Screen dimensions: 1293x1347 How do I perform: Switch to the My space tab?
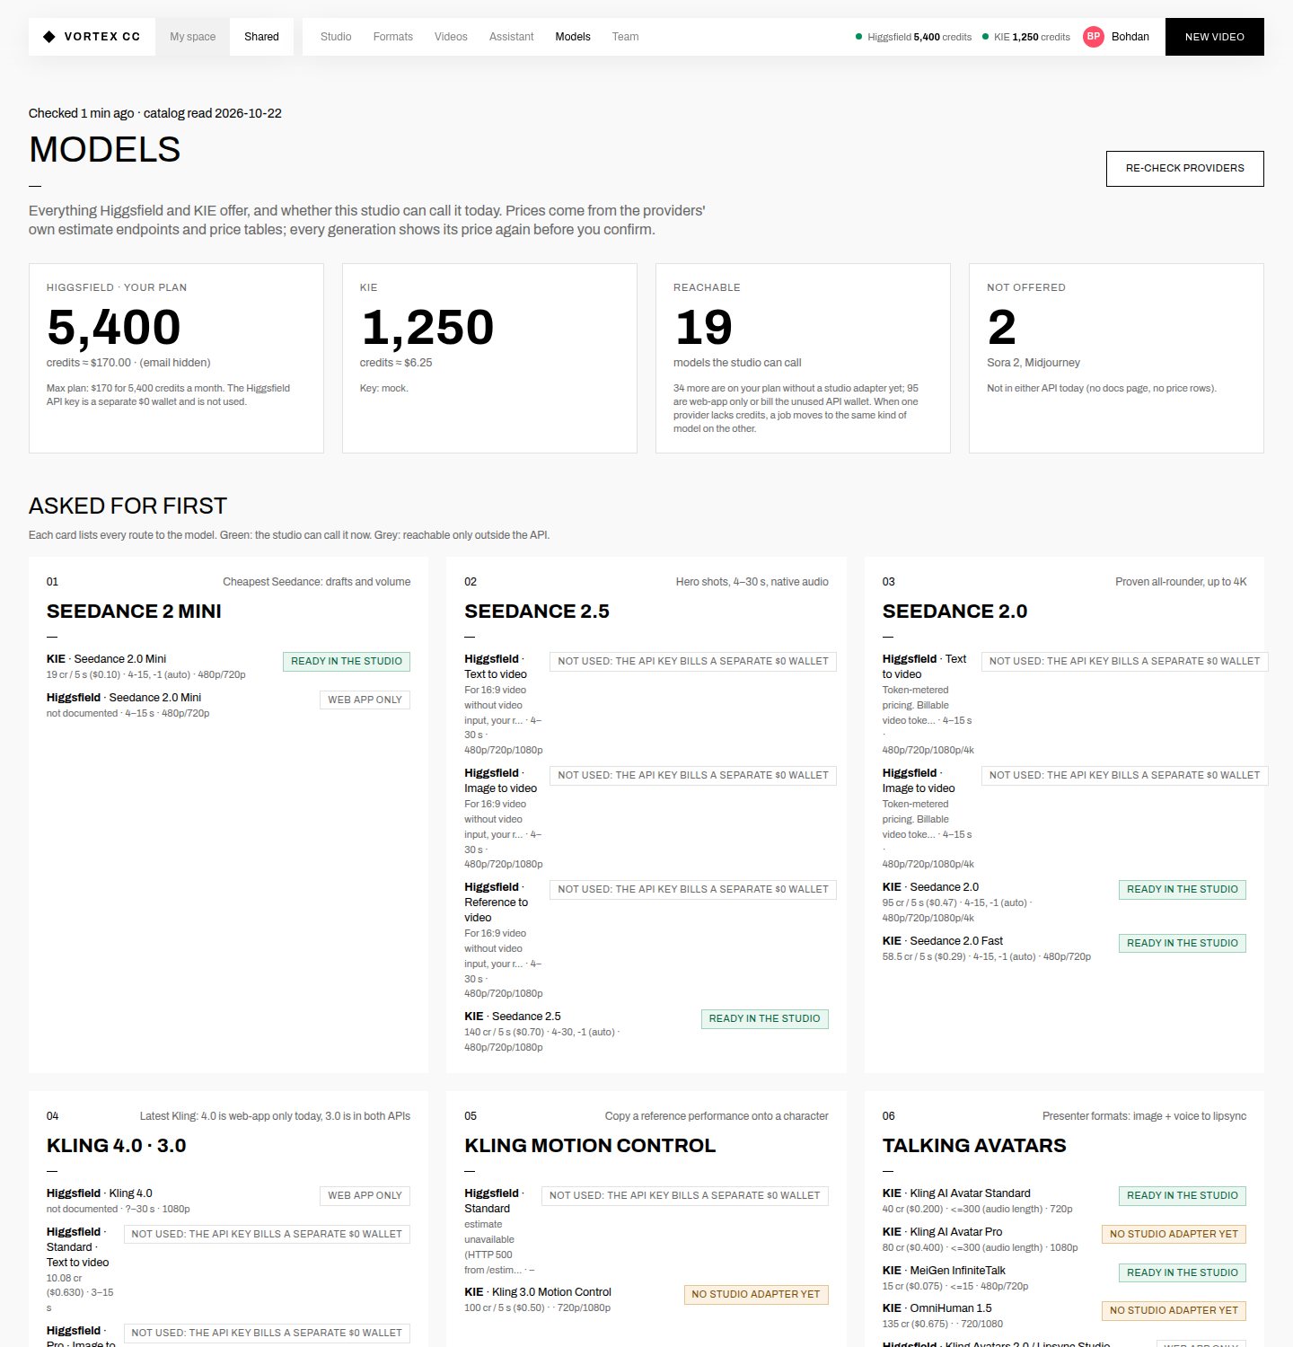click(193, 37)
